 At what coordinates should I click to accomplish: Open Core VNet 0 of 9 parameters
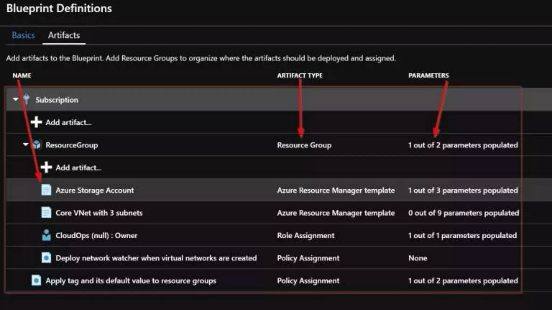coord(463,213)
